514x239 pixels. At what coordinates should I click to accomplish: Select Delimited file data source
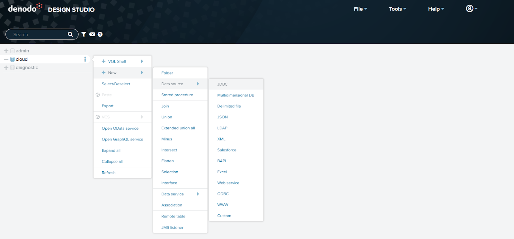236,106
